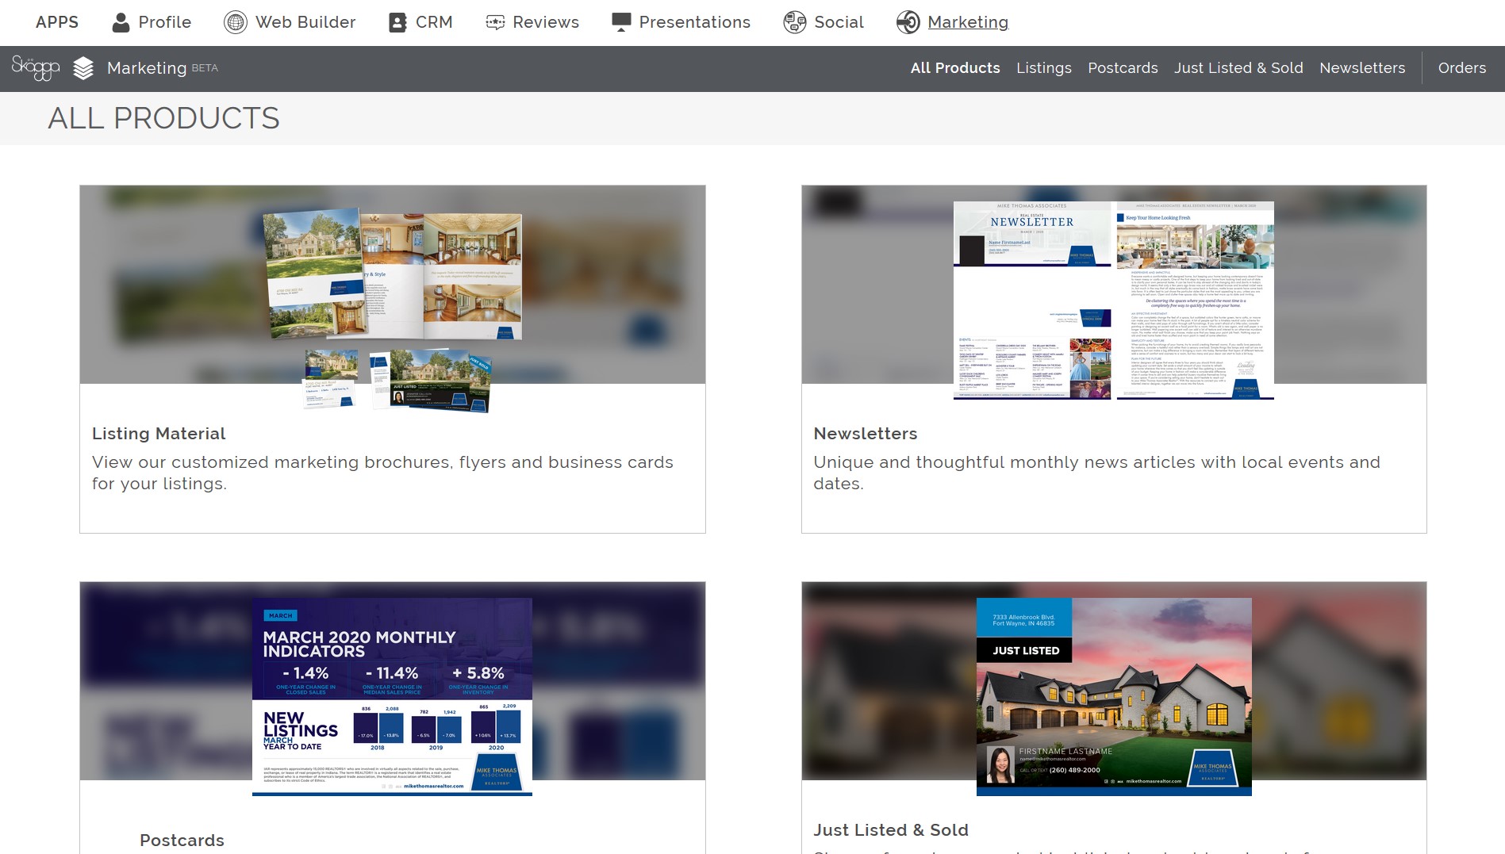Switch to the Listings tab

pyautogui.click(x=1044, y=68)
